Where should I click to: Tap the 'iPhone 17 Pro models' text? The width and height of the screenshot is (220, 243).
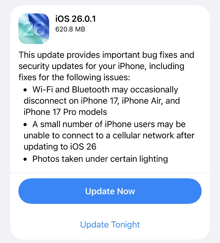(x=65, y=112)
